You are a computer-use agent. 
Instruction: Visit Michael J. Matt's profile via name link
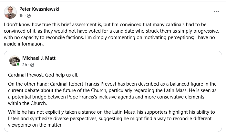tap(39, 58)
